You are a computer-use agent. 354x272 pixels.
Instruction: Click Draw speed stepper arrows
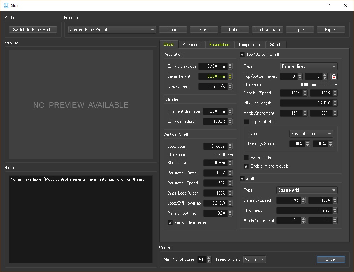coord(230,86)
